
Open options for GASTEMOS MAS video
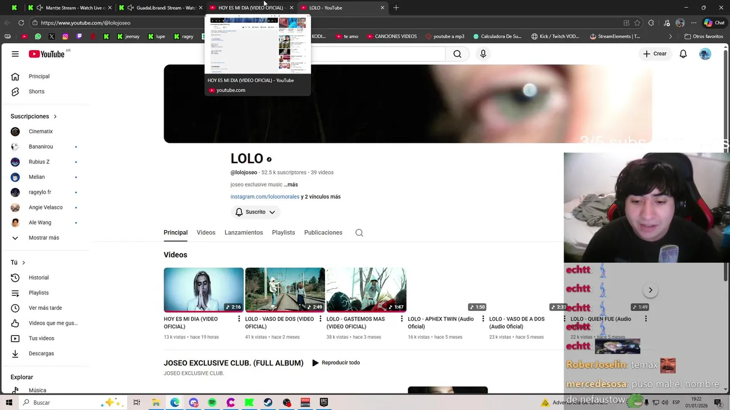[401, 319]
